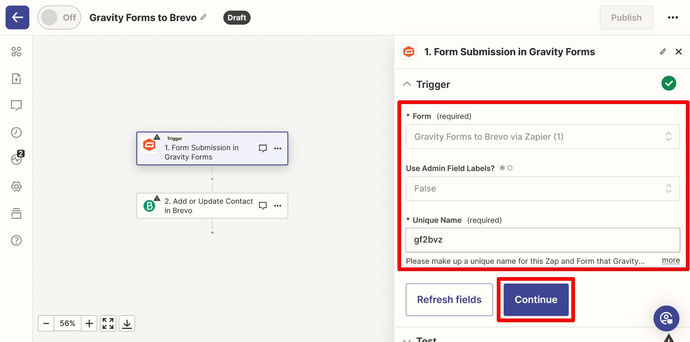
Task: Open the help question mark icon
Action: (x=16, y=240)
